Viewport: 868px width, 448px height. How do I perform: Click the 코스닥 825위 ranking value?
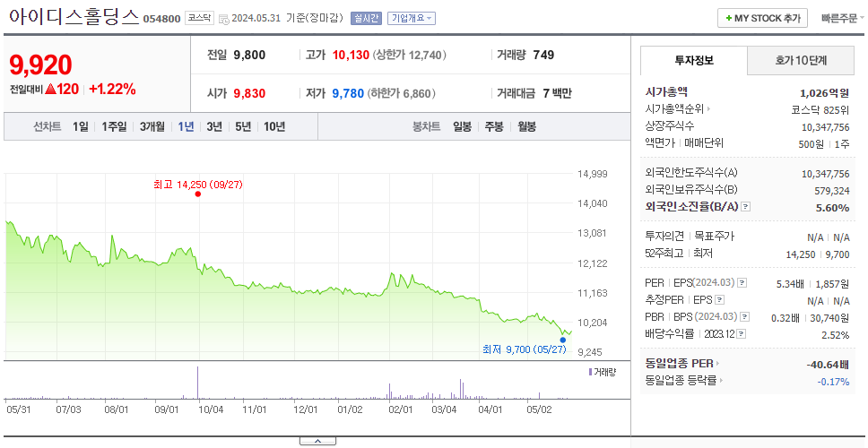[x=820, y=109]
